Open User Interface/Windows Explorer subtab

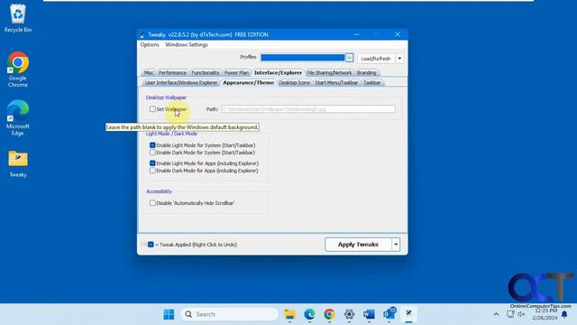coord(181,83)
